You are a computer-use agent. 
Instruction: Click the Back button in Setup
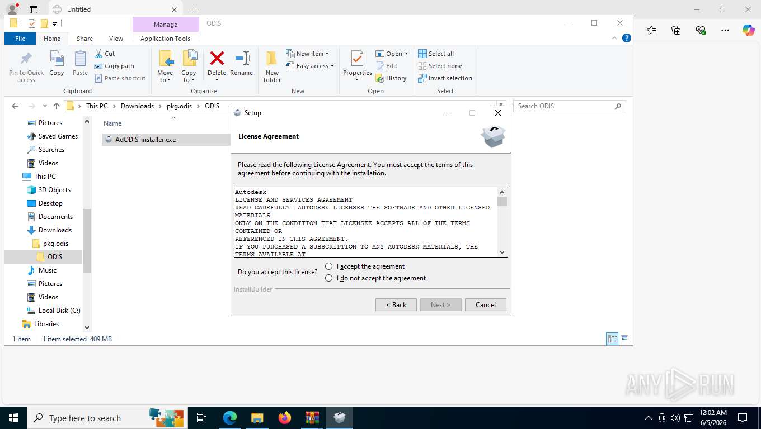pos(396,304)
